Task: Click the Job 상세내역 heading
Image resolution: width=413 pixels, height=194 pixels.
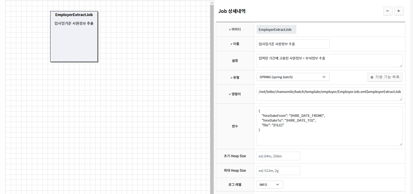Action: (x=232, y=11)
